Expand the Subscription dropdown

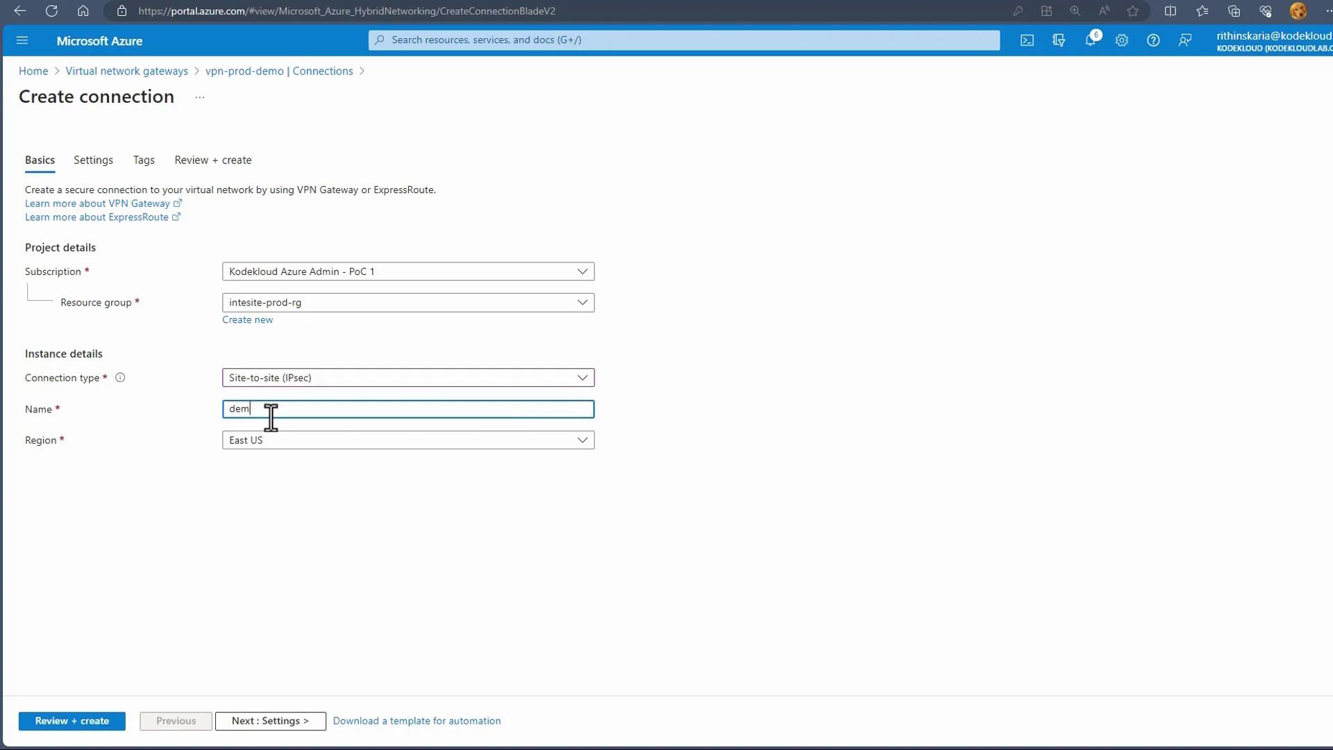(x=582, y=272)
